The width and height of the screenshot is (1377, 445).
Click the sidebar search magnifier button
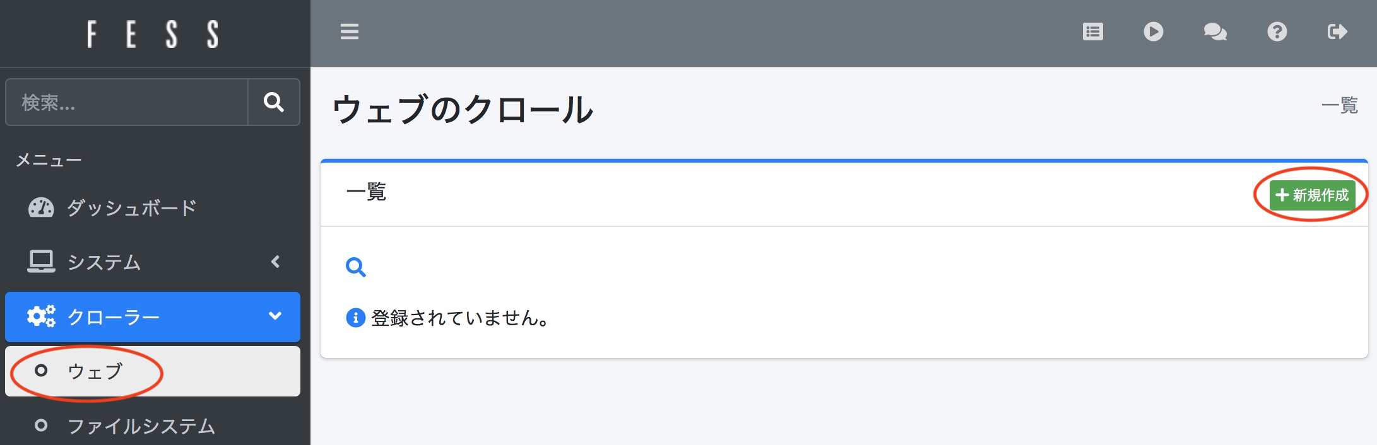[x=274, y=102]
